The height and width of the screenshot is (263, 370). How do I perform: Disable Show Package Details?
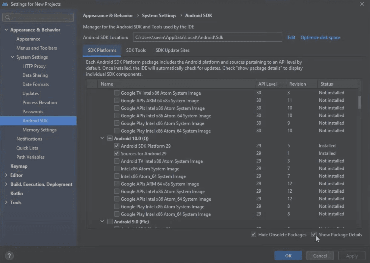tap(314, 234)
